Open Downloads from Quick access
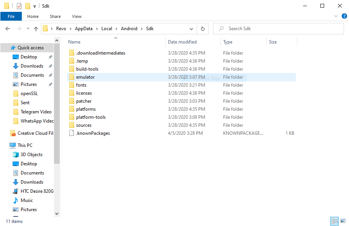The image size is (349, 226). pos(31,66)
